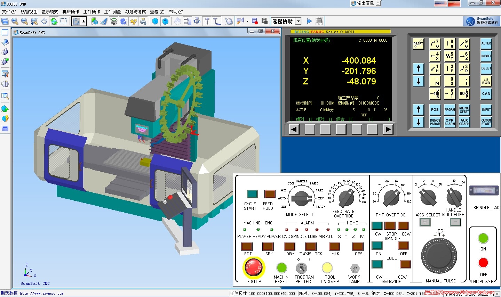
Task: Click the blue play arrow toolbar icon
Action: pyautogui.click(x=309, y=21)
